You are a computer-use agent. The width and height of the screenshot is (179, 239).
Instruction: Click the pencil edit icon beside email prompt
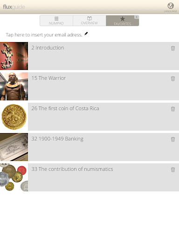tap(86, 34)
